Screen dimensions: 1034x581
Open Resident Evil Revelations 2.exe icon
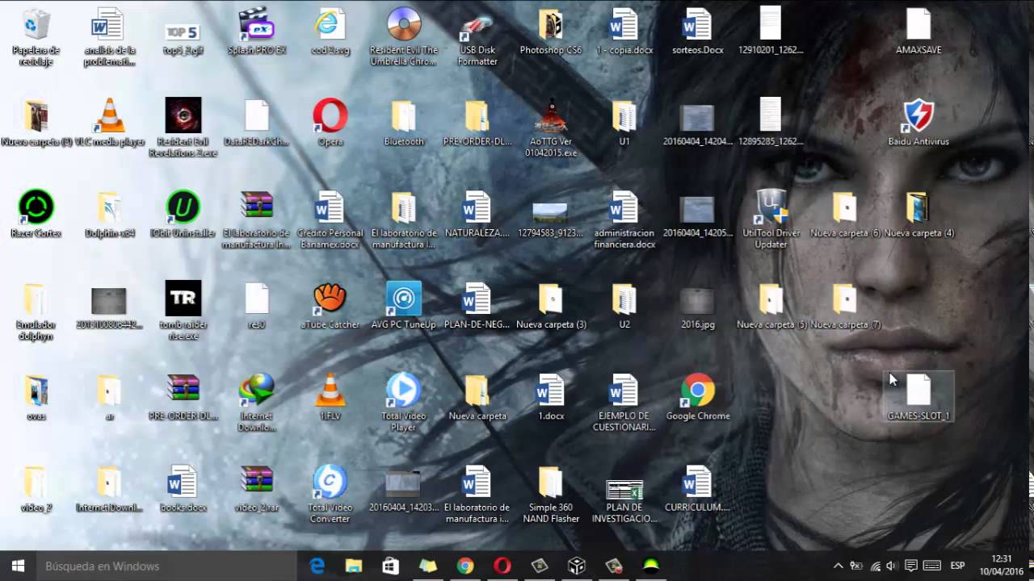(183, 127)
